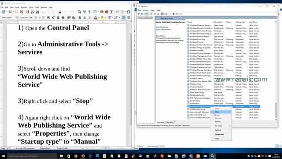The width and height of the screenshot is (282, 159).
Task: Select Windows Update service row
Action: 223,87
